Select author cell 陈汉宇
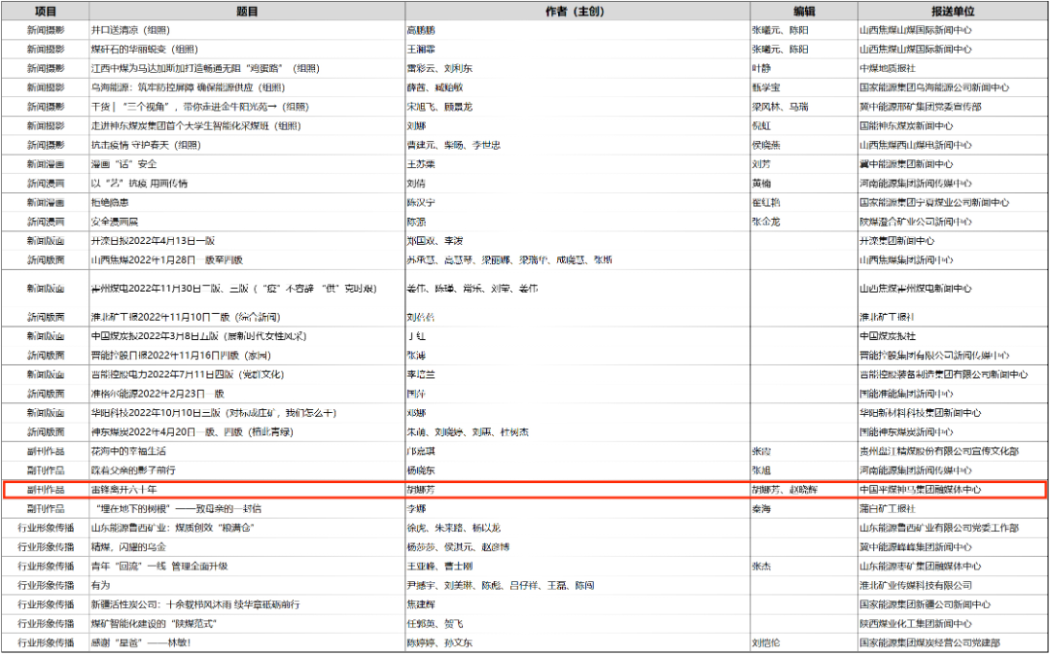This screenshot has height=654, width=1050. (x=420, y=202)
